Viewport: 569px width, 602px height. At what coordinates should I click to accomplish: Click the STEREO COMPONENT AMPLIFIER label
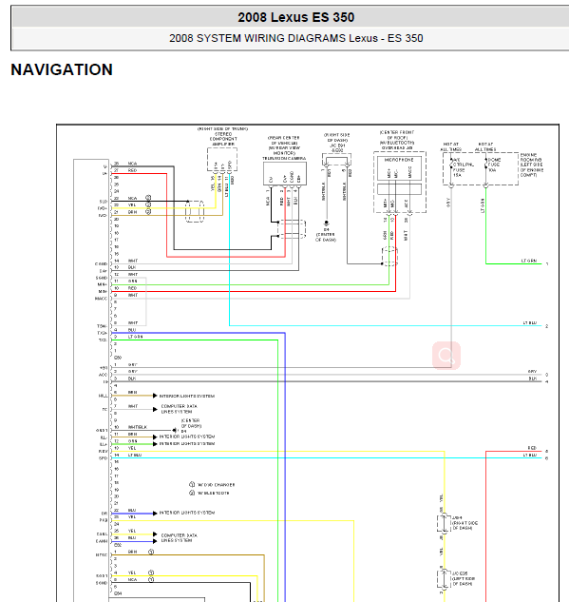click(223, 139)
